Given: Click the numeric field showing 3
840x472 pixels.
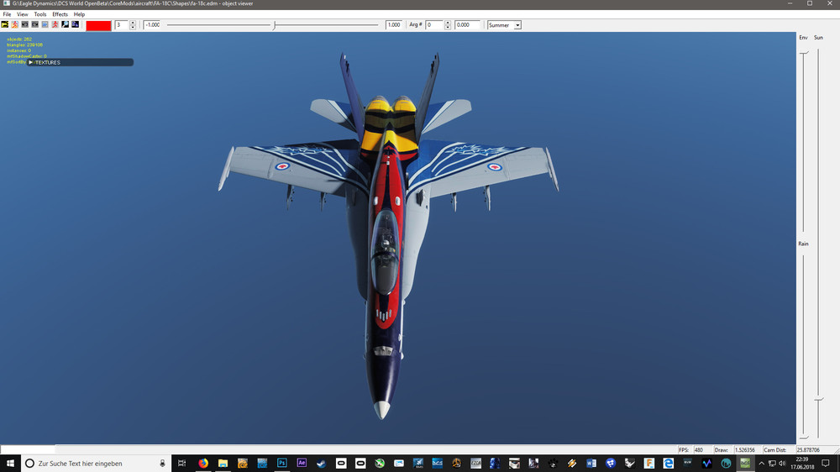Looking at the screenshot, I should (122, 25).
